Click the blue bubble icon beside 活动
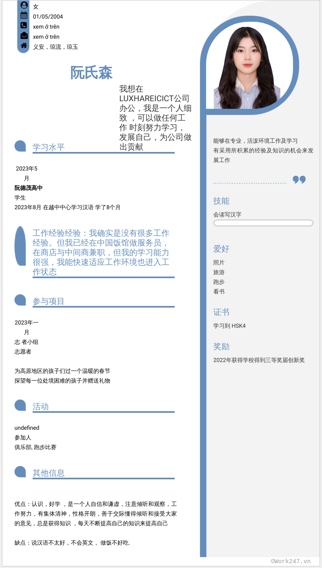This screenshot has width=322, height=568. (x=20, y=405)
